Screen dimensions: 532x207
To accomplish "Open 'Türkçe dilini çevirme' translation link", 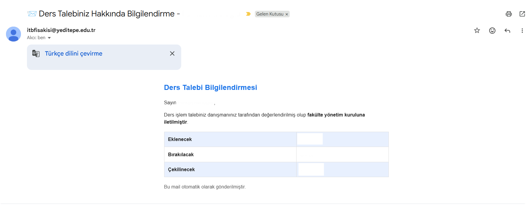I will pos(73,53).
